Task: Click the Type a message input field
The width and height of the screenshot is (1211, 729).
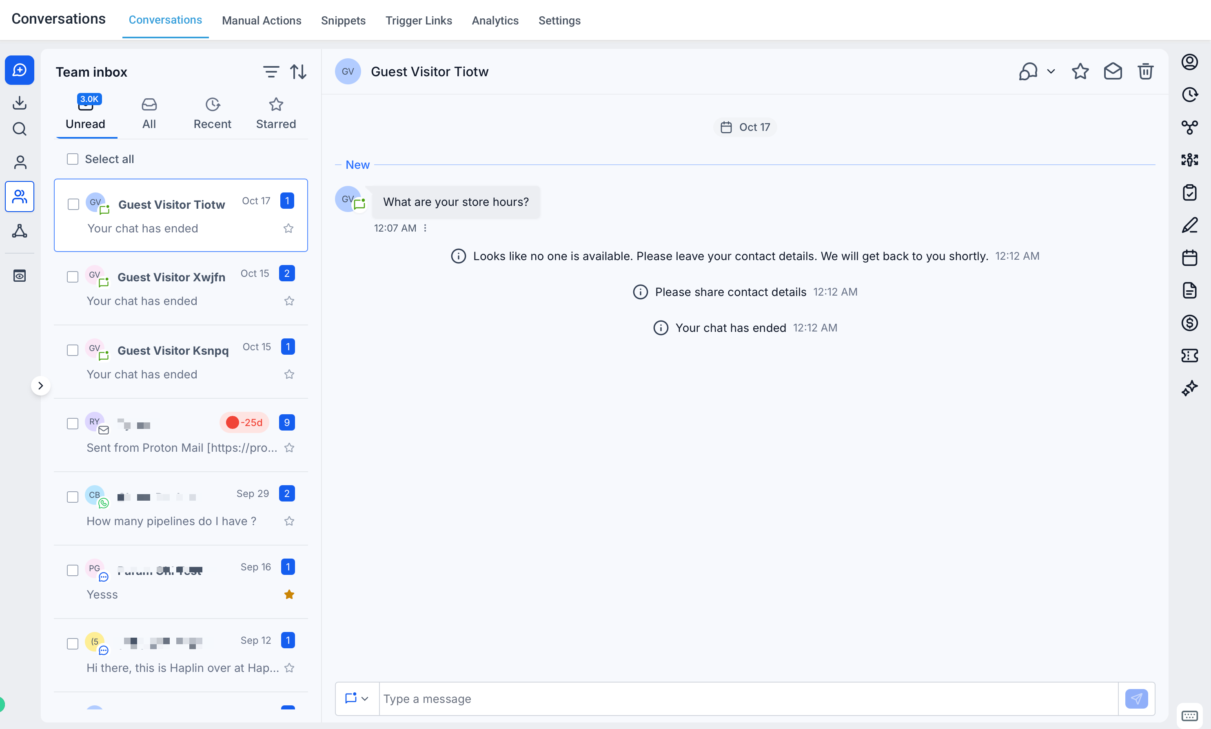Action: click(x=748, y=698)
